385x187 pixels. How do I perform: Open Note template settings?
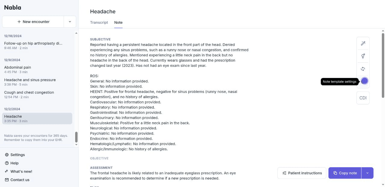coord(364,81)
